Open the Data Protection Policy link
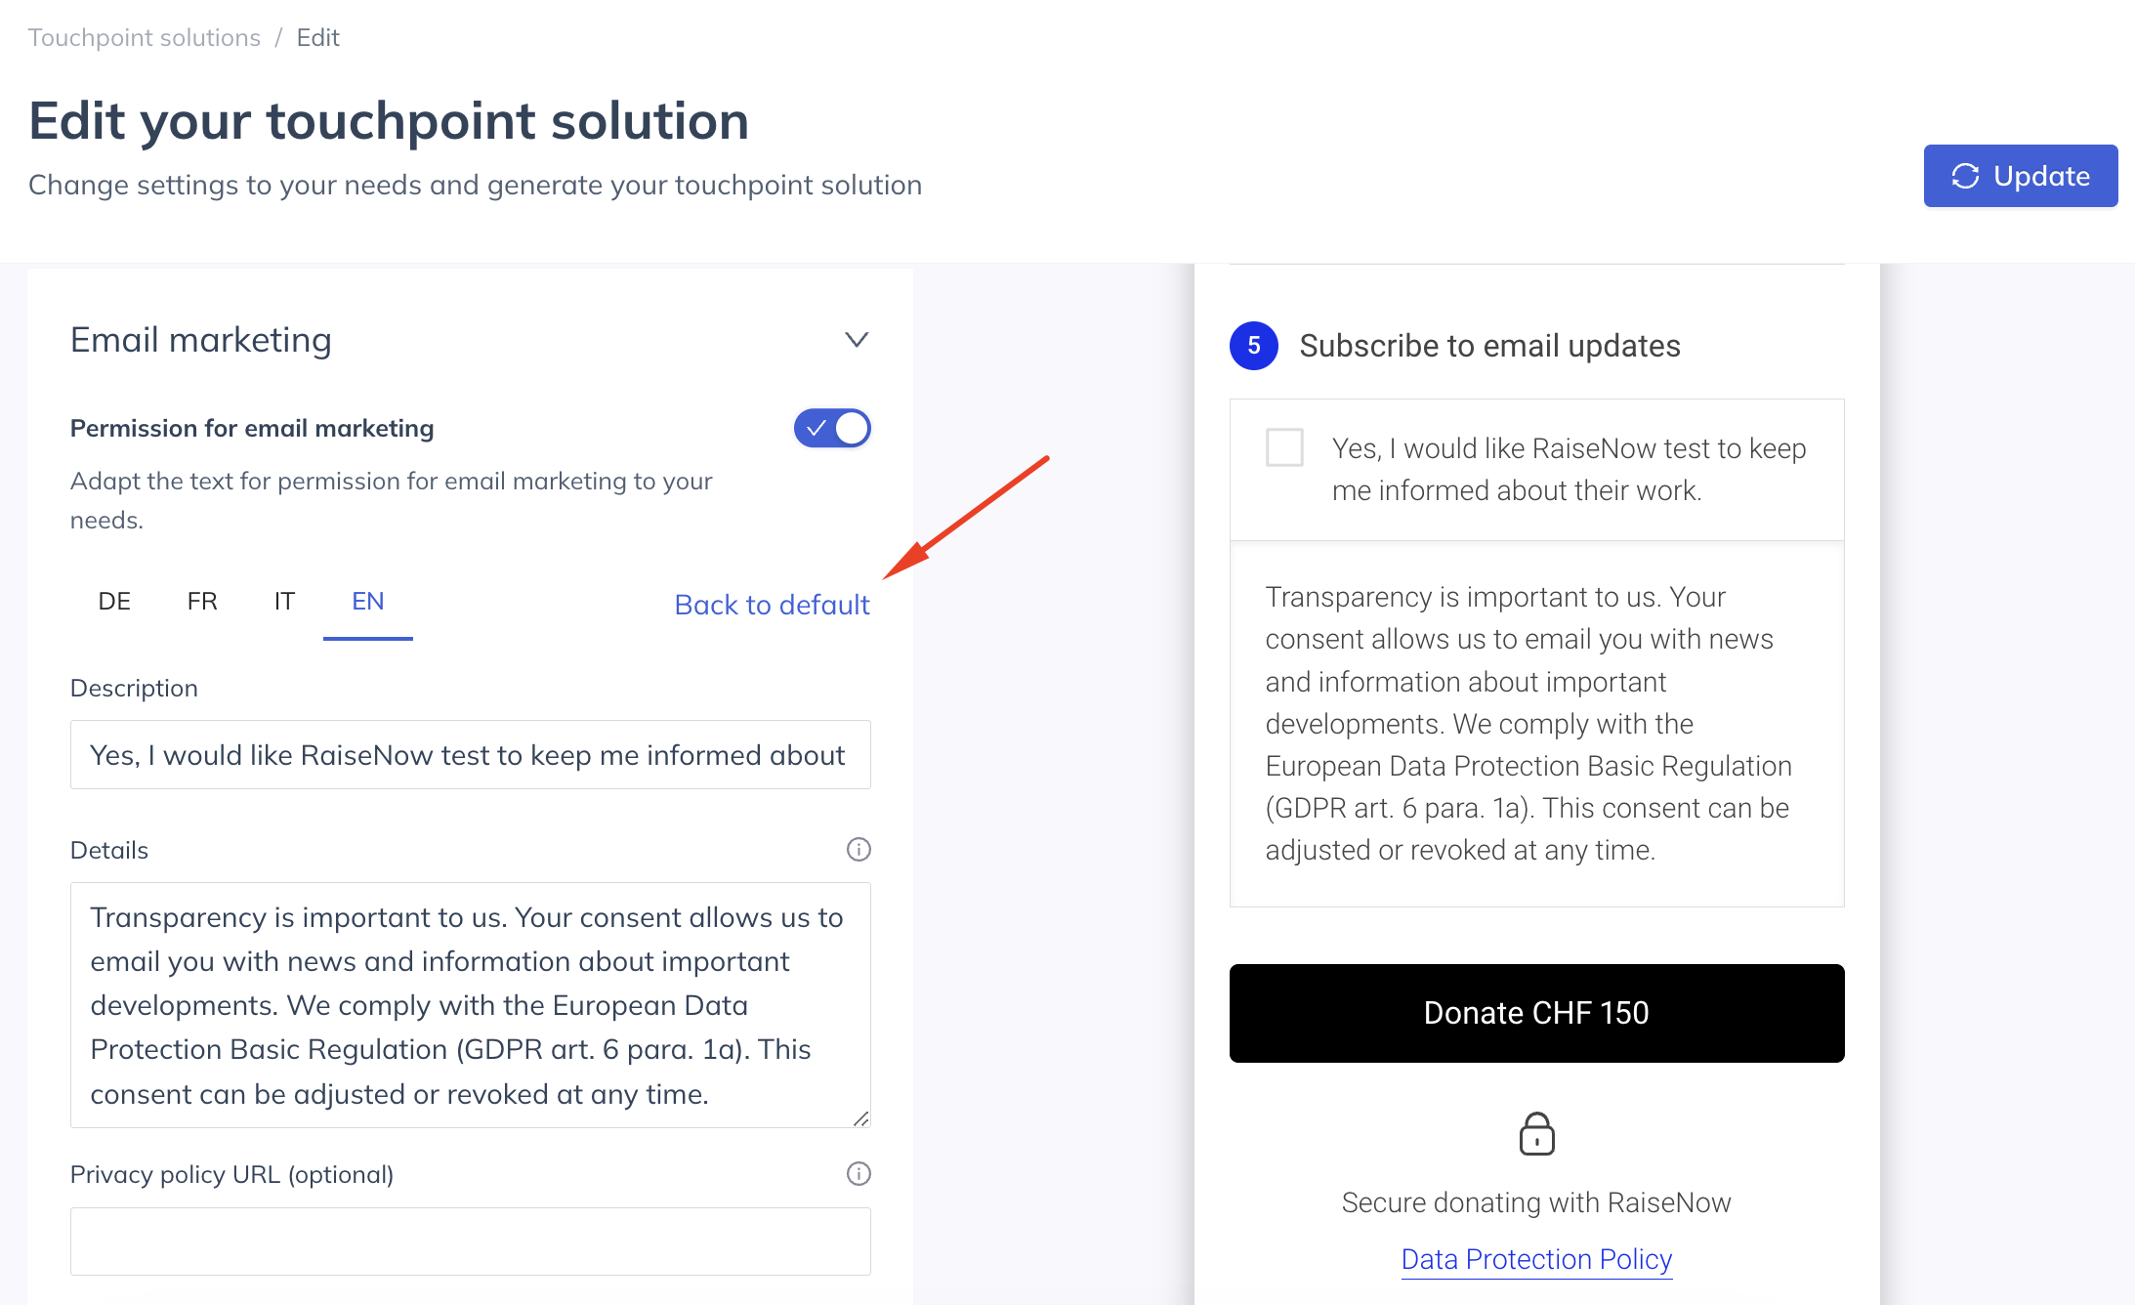The width and height of the screenshot is (2135, 1305). coord(1536,1259)
